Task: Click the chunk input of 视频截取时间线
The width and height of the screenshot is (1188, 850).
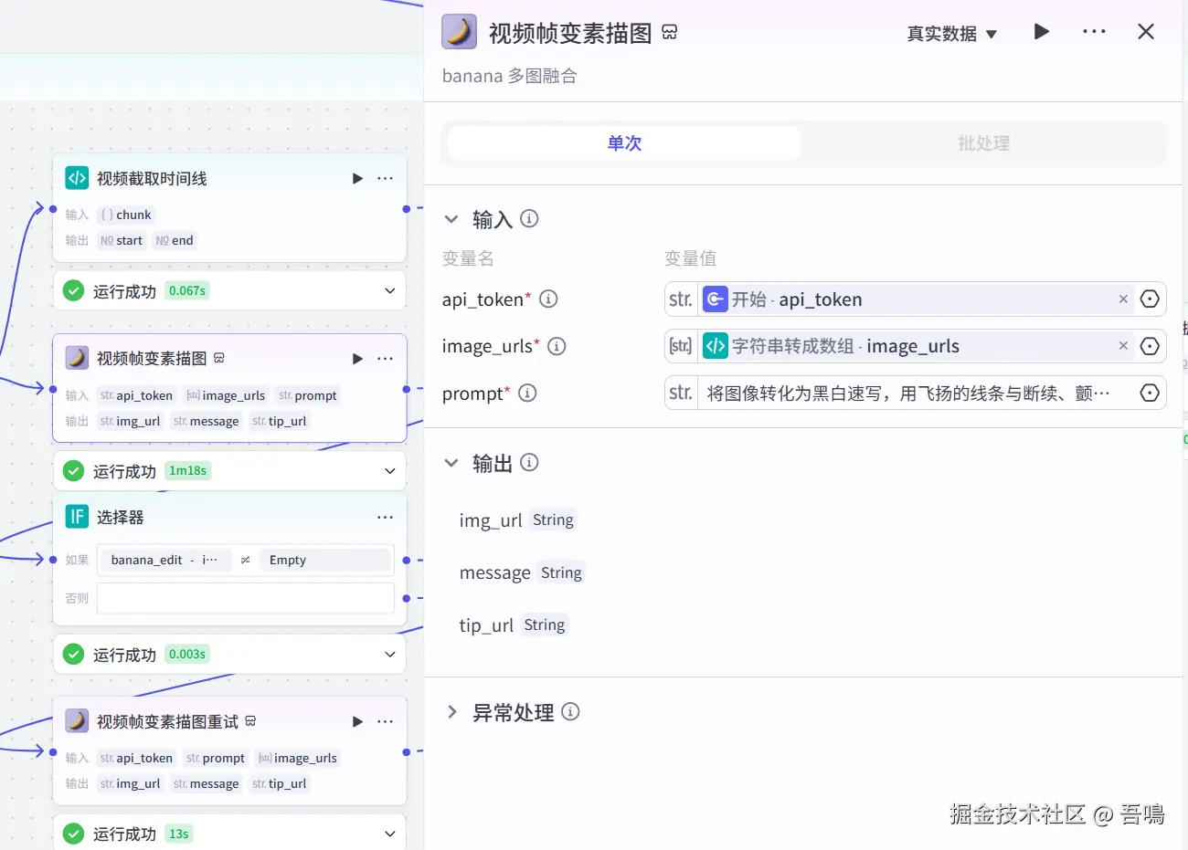Action: coord(126,215)
